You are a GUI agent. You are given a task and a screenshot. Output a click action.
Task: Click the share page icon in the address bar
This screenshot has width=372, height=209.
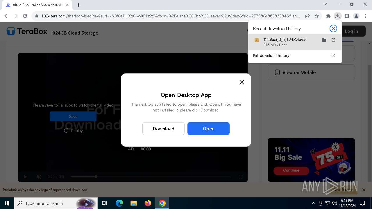tap(307, 16)
